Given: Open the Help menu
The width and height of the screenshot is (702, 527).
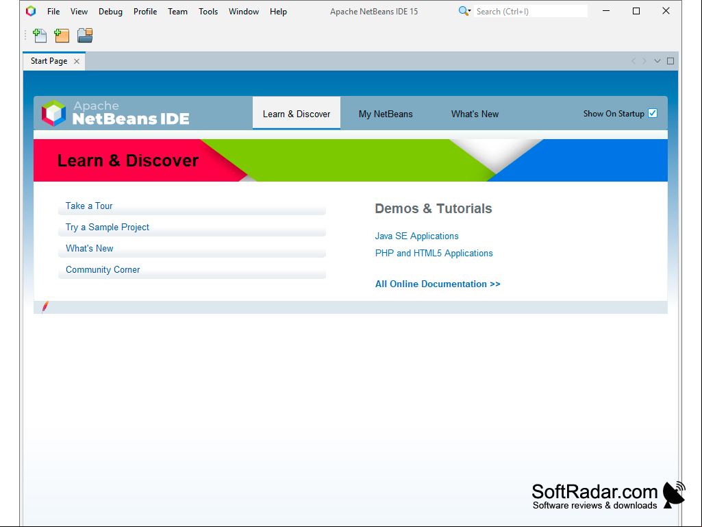Looking at the screenshot, I should [x=278, y=12].
